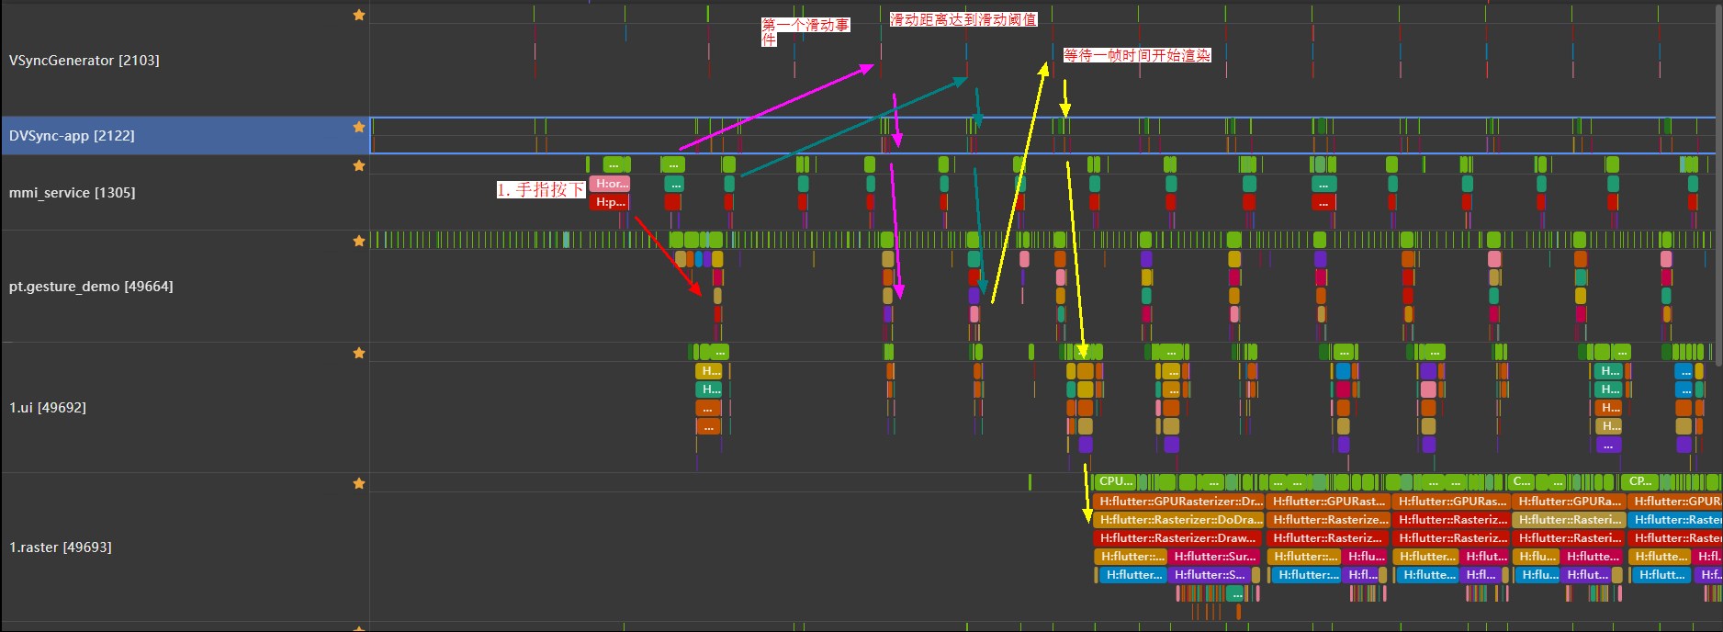Click the pink H:or... slice in mmi_service
The width and height of the screenshot is (1723, 632).
coord(610,184)
